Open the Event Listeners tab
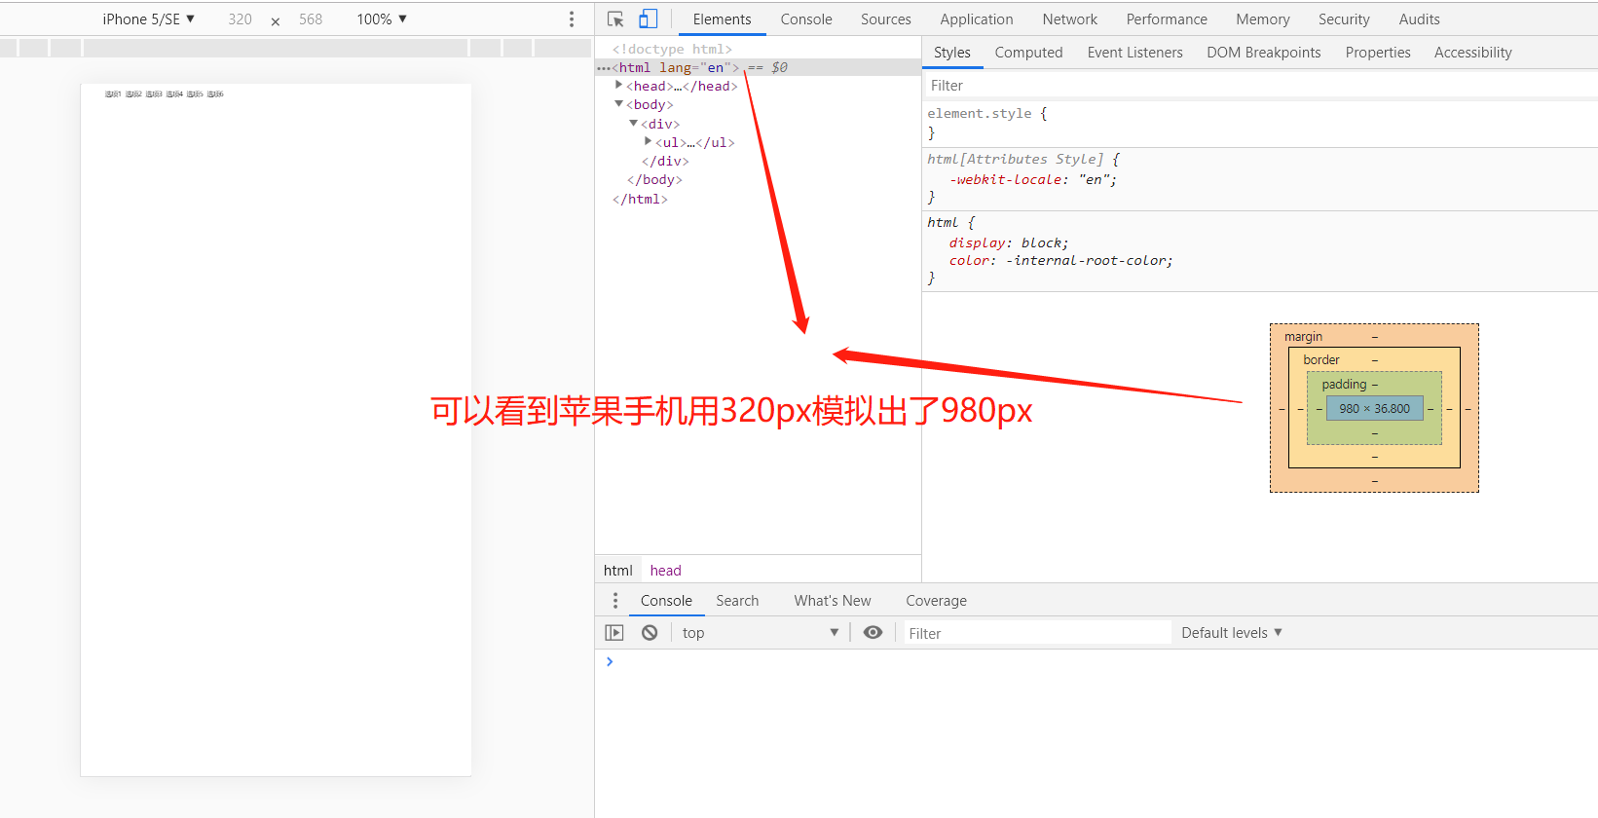This screenshot has width=1598, height=818. point(1135,53)
